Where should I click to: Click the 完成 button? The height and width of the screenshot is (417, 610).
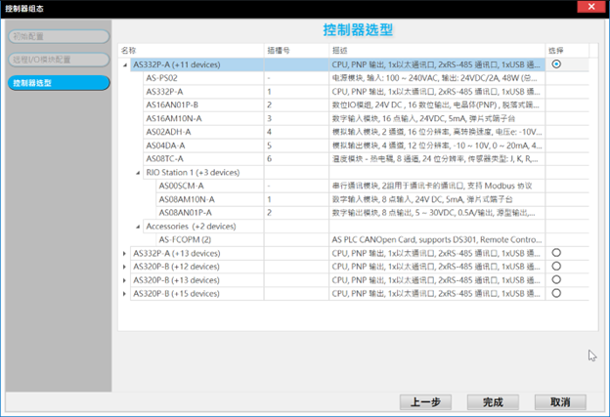493,401
